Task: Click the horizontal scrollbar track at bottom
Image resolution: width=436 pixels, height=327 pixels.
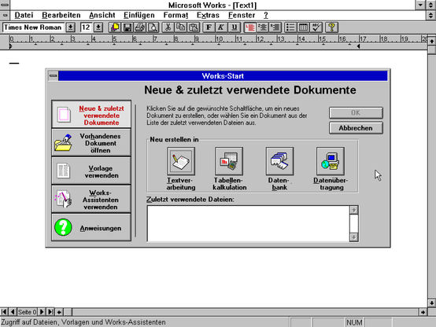Action: click(x=245, y=312)
